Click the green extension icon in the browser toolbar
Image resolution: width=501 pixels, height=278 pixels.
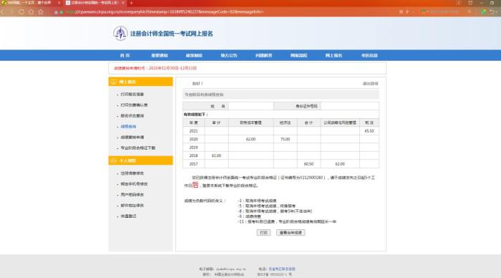click(x=483, y=12)
